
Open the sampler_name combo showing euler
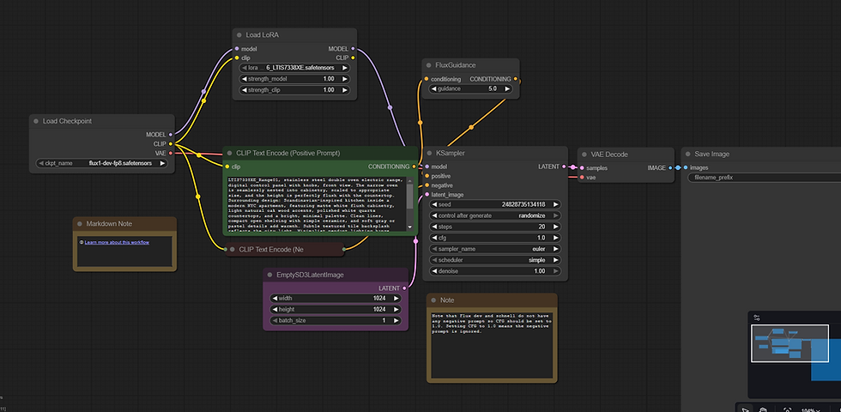point(494,249)
